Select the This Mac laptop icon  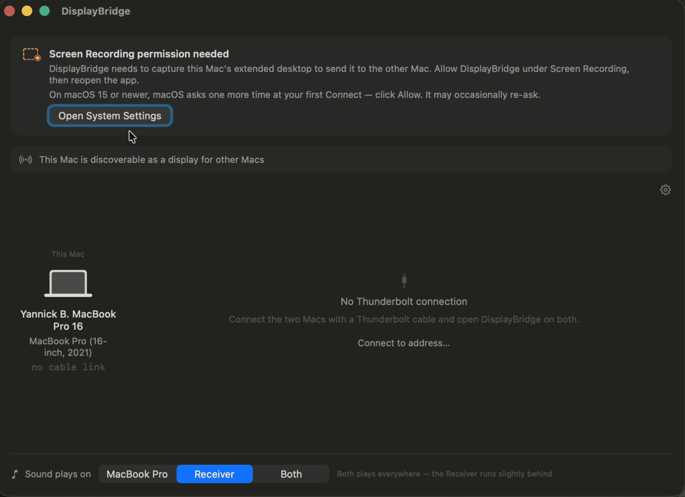tap(68, 283)
